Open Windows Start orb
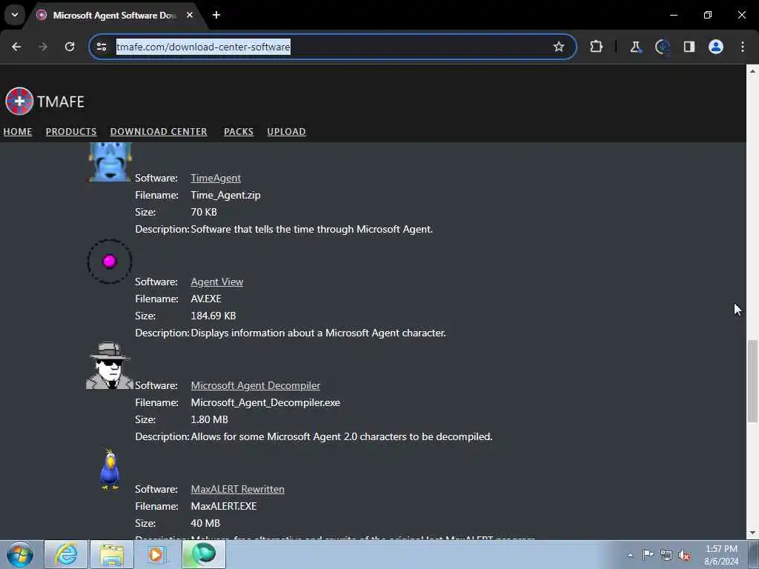Viewport: 759px width, 569px height. 20,554
